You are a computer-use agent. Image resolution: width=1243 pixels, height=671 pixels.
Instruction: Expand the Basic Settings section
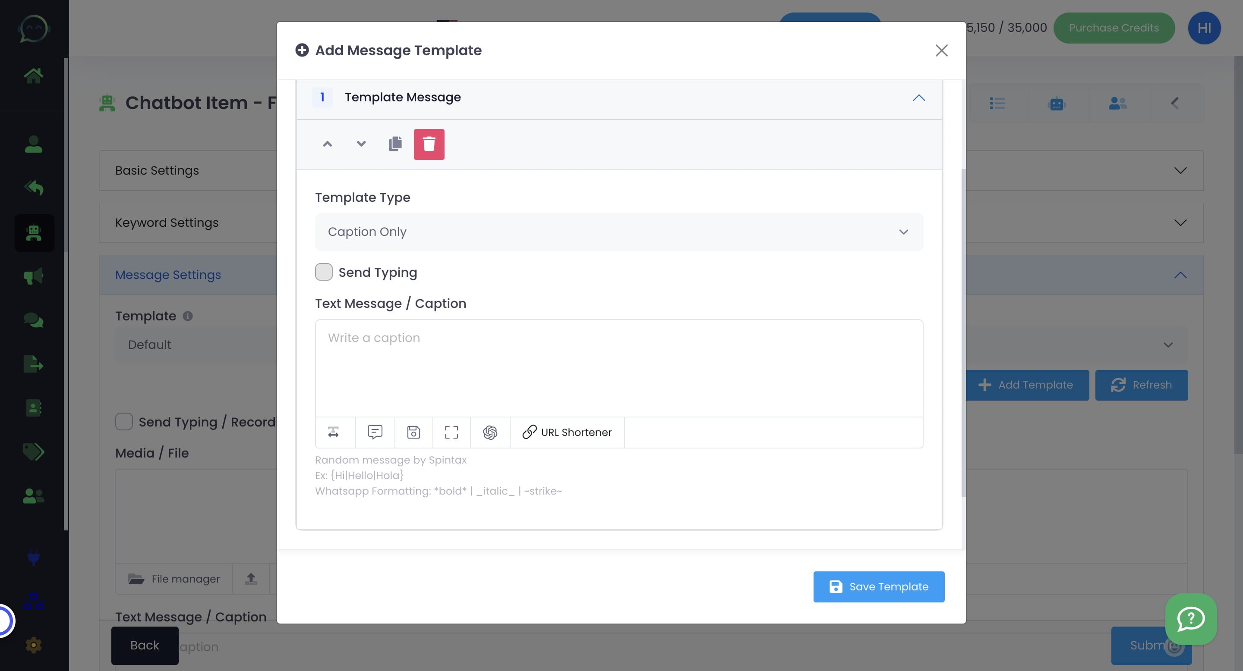point(1180,170)
